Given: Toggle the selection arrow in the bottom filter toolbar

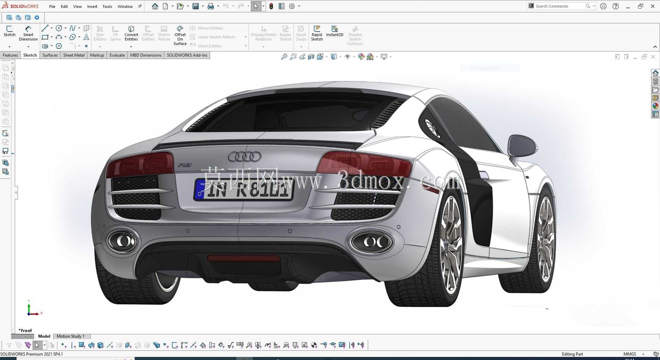Looking at the screenshot, I should click(37, 345).
